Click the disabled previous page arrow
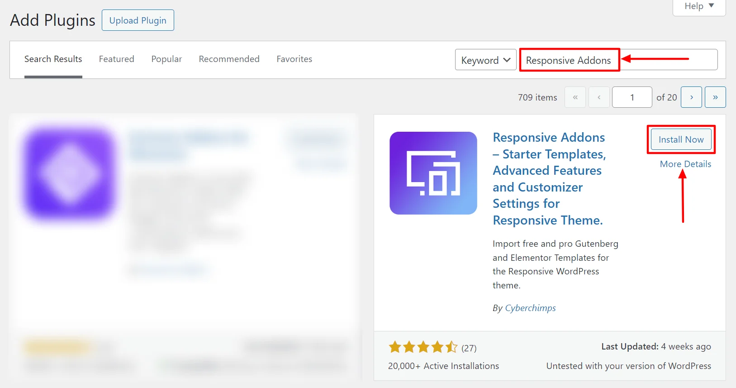The height and width of the screenshot is (388, 736). [599, 97]
